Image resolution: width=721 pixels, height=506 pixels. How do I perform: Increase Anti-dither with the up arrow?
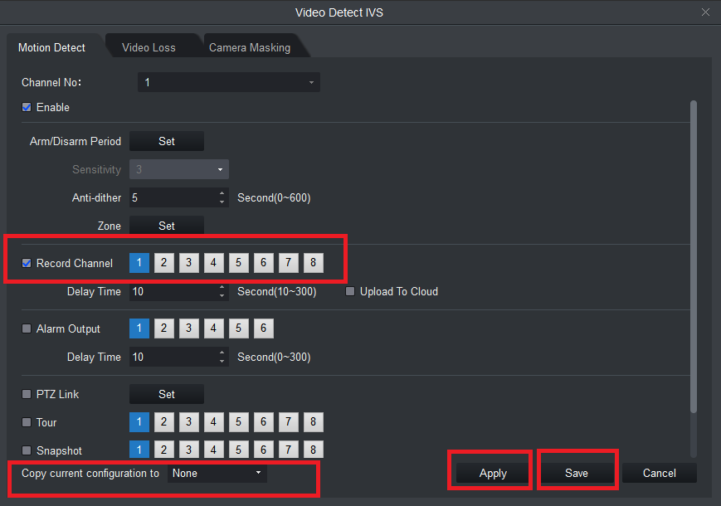(x=222, y=193)
